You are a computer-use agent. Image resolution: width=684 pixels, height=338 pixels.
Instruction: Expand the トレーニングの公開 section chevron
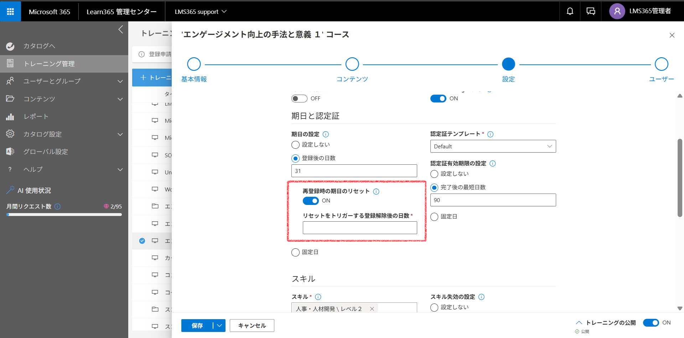[x=579, y=323]
